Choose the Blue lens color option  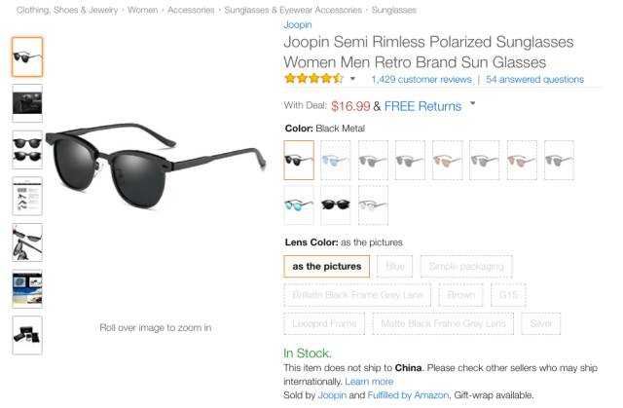(394, 266)
